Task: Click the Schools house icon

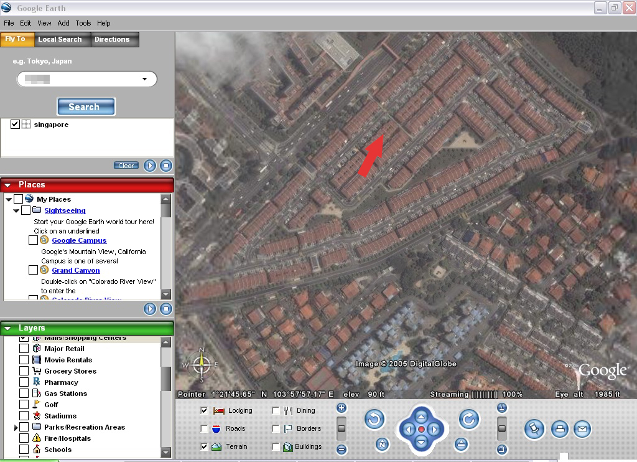Action: (37, 450)
